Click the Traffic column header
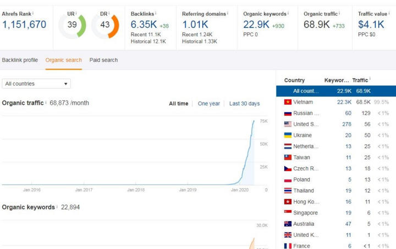Viewport: 396px width, 249px height. (x=360, y=80)
